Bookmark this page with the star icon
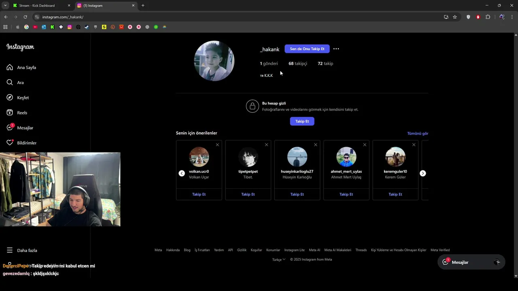The height and width of the screenshot is (291, 518). click(x=455, y=17)
